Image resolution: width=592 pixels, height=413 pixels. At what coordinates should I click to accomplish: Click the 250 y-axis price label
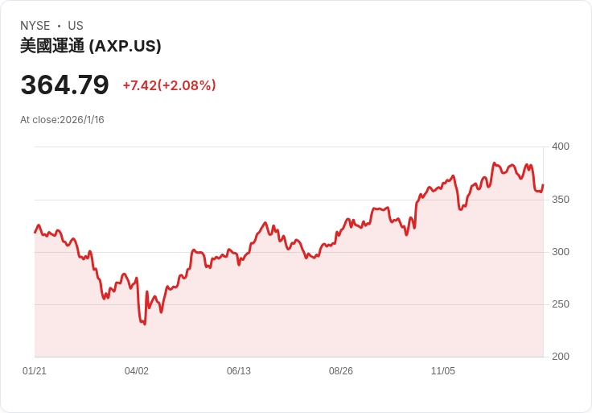561,304
